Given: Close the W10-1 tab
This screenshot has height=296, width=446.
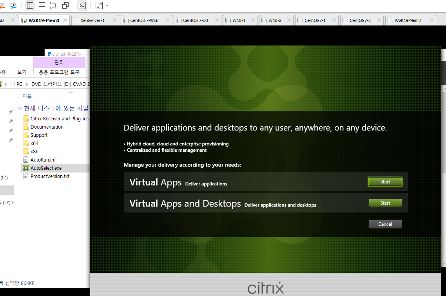Looking at the screenshot, I should [x=253, y=20].
